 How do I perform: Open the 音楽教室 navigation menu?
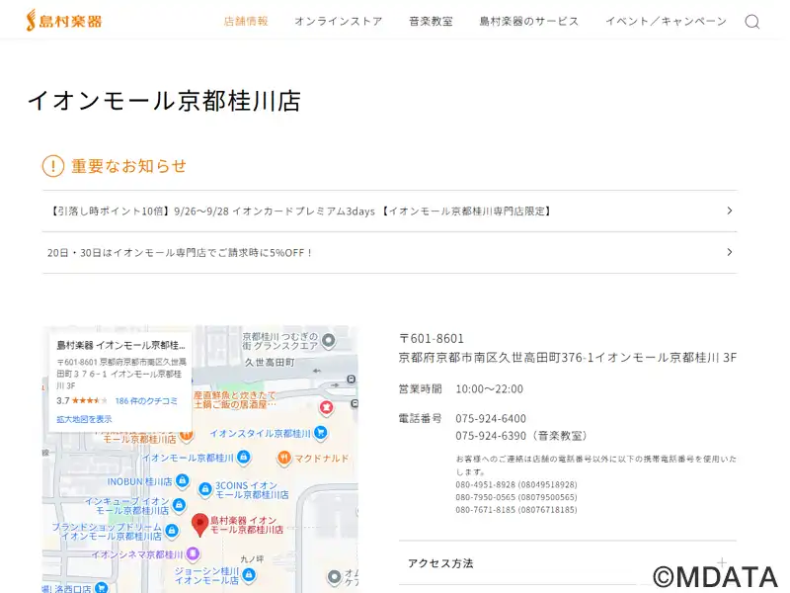[431, 22]
